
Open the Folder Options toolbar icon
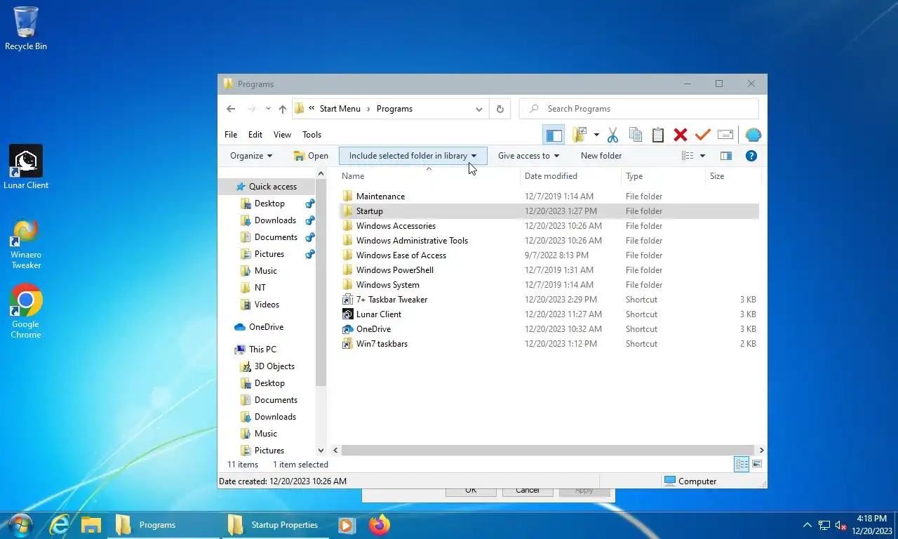point(579,135)
